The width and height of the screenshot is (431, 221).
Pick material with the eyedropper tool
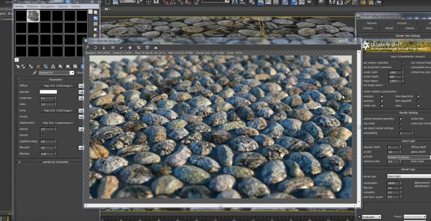click(35, 73)
